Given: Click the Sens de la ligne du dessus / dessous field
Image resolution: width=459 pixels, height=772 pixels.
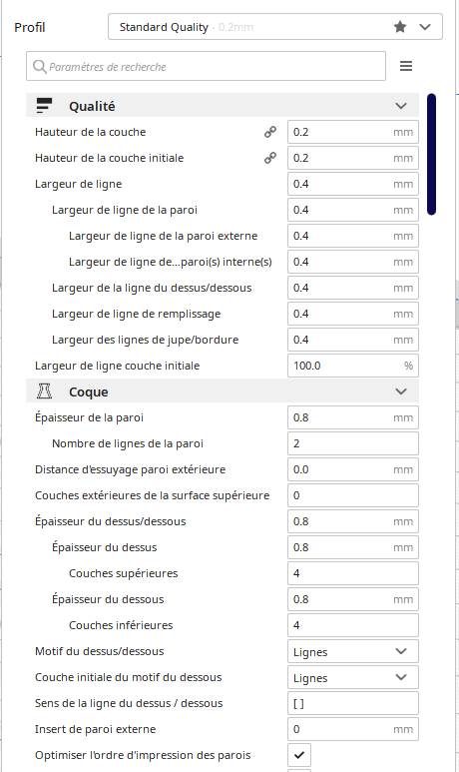Looking at the screenshot, I should click(353, 703).
